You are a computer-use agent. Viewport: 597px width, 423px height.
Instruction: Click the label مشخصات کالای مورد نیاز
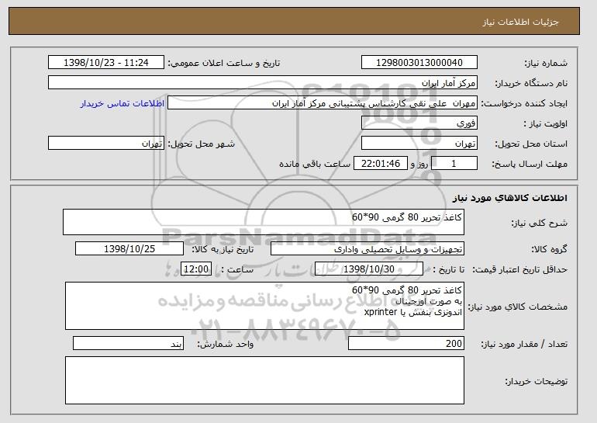(x=517, y=307)
